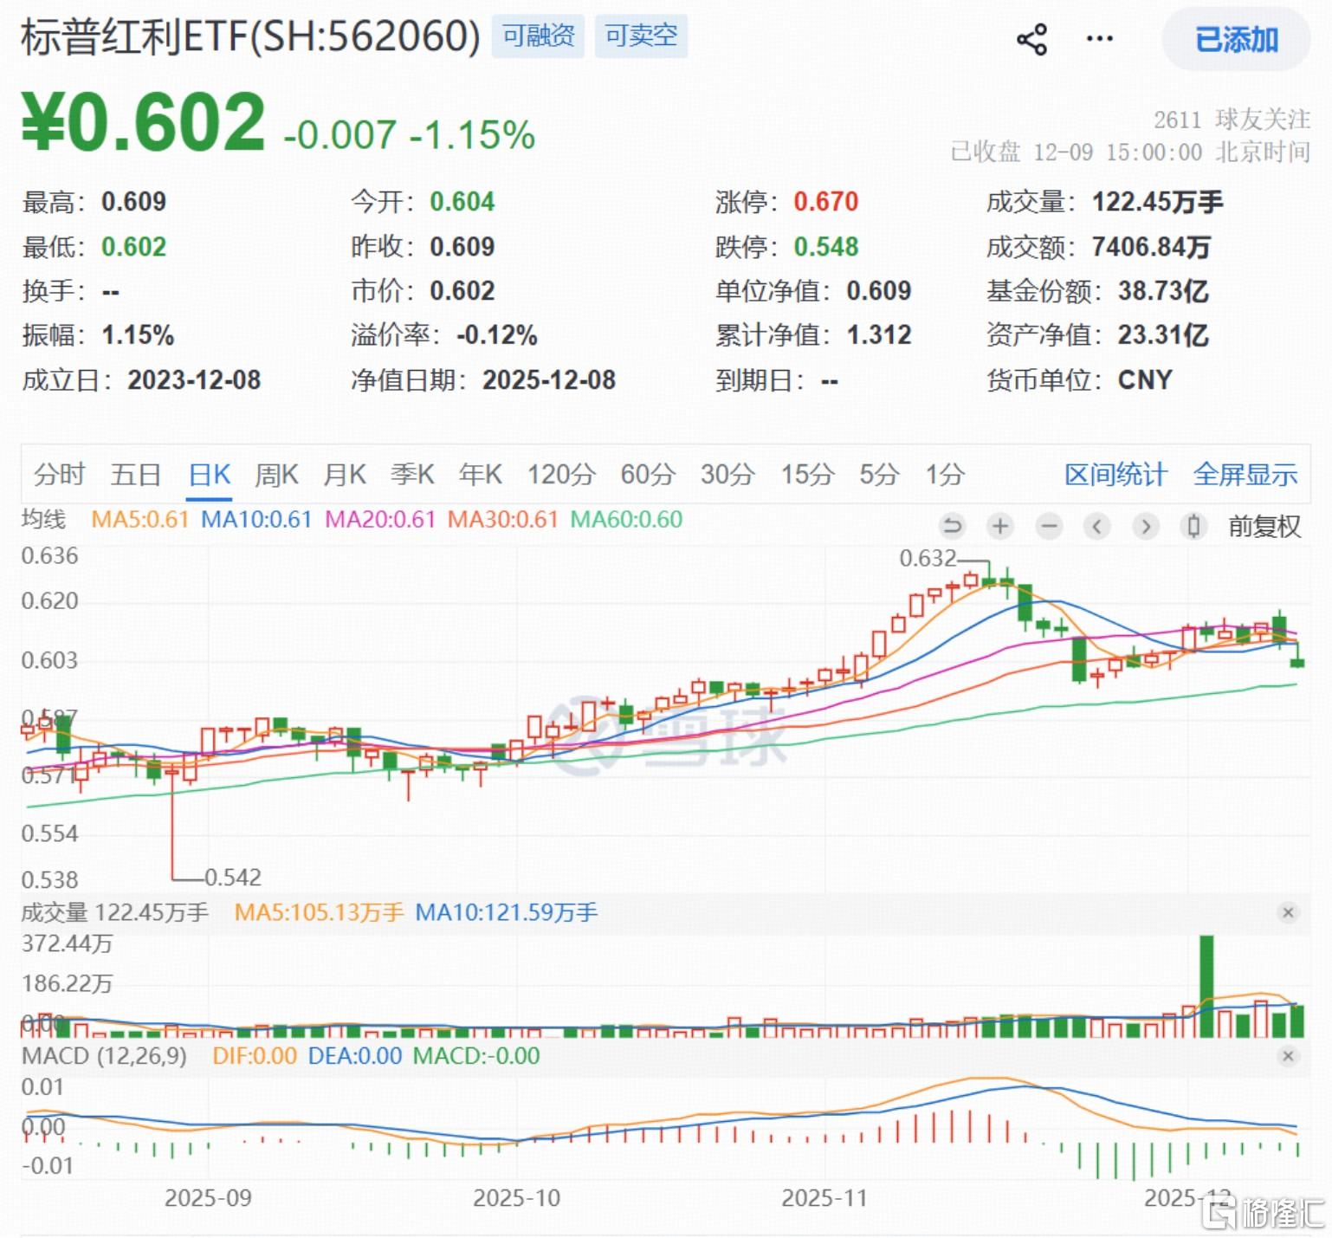This screenshot has height=1238, width=1332.
Task: Close the volume indicator panel
Action: click(1288, 912)
